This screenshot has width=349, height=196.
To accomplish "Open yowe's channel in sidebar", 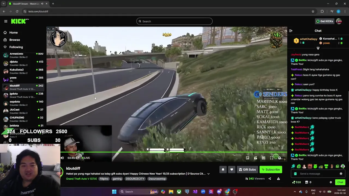I will pos(23,79).
